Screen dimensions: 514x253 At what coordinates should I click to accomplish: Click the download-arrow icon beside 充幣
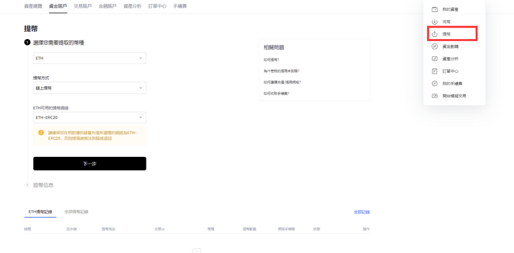435,22
